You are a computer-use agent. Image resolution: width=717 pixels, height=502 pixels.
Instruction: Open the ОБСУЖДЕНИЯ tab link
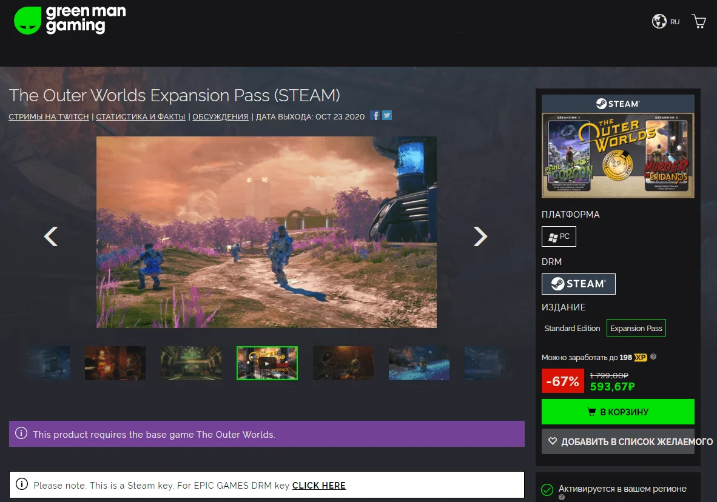point(220,116)
